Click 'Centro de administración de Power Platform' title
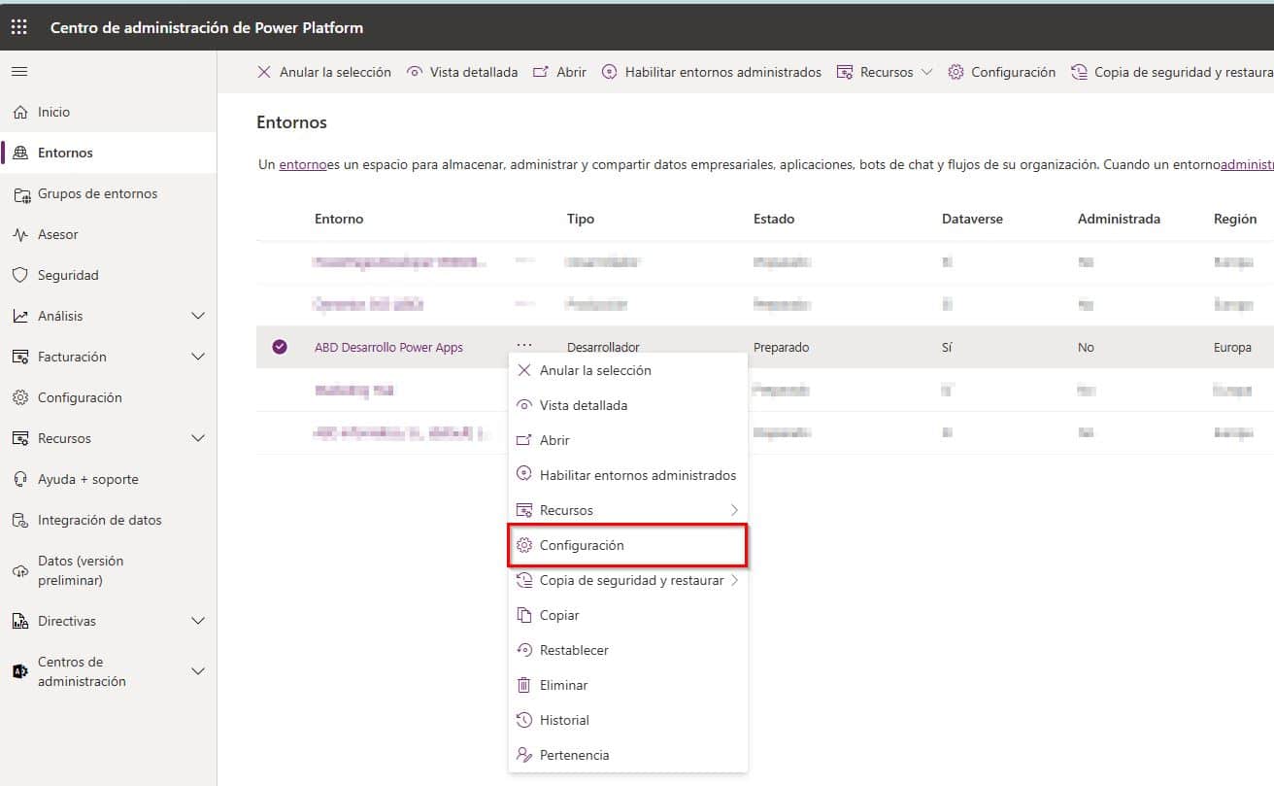The width and height of the screenshot is (1274, 786). (207, 27)
